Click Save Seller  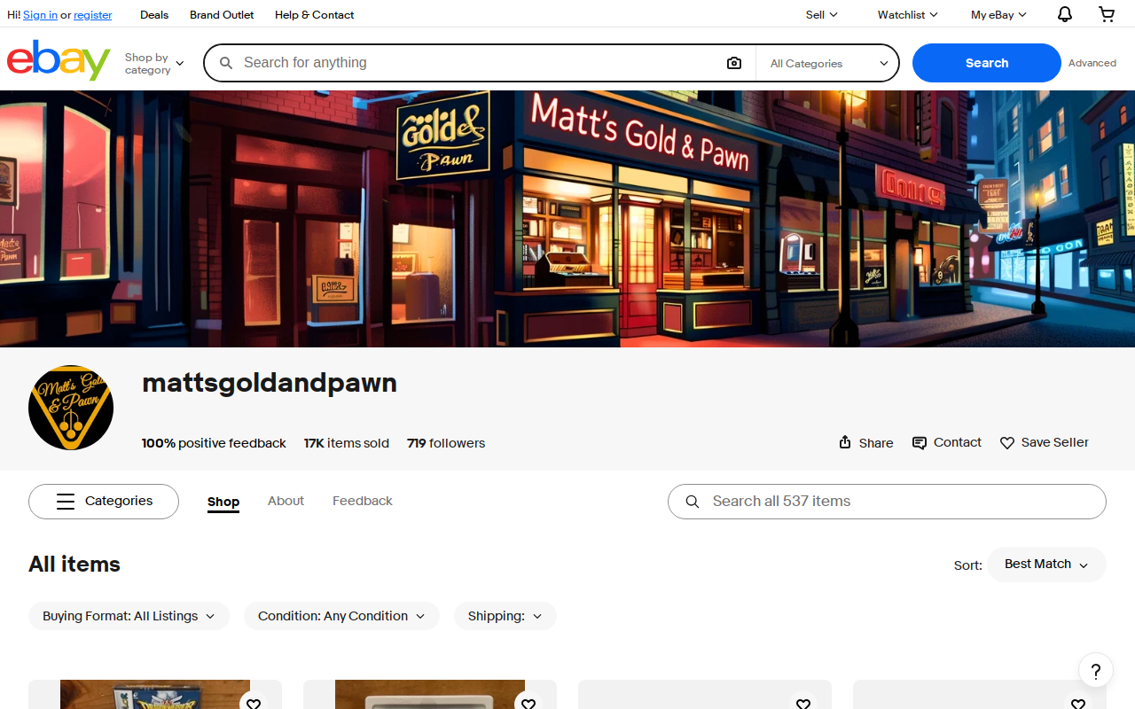click(1045, 442)
